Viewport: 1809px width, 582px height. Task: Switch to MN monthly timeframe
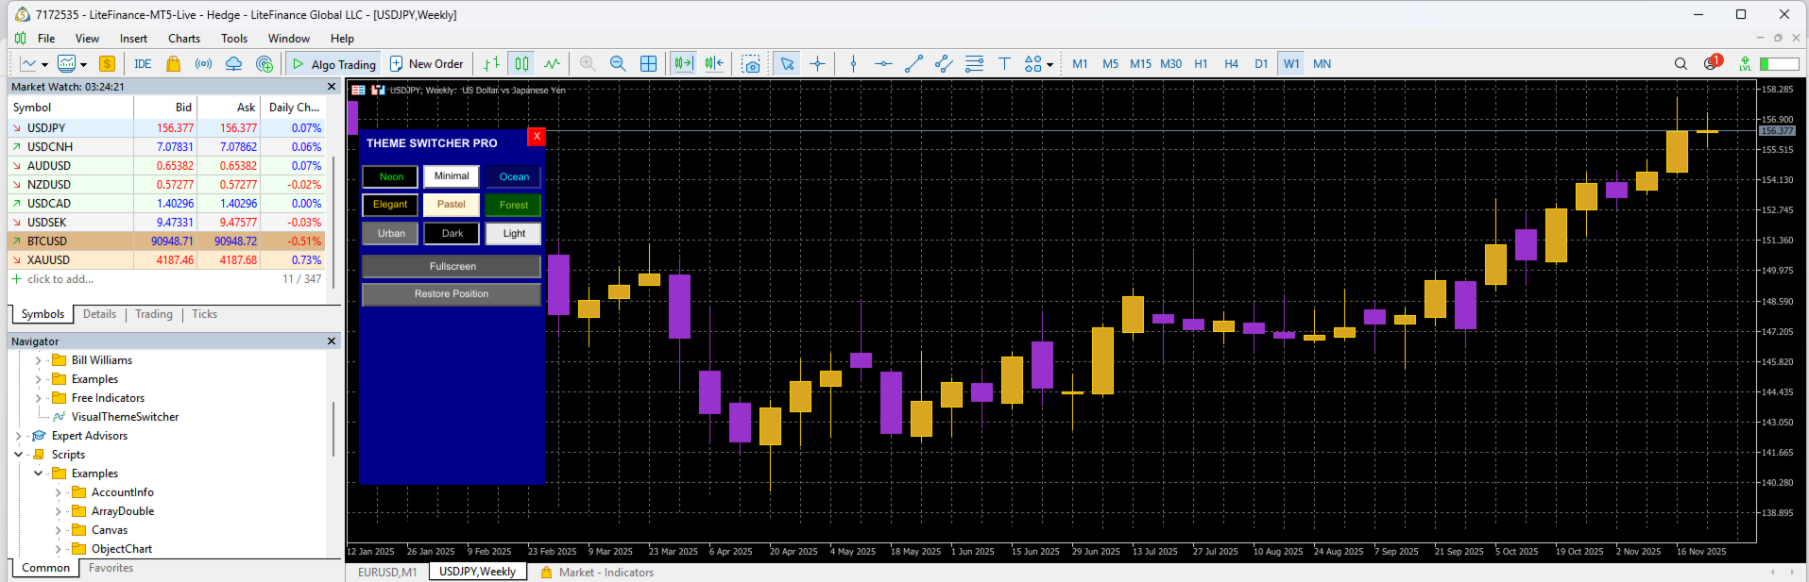[x=1322, y=64]
